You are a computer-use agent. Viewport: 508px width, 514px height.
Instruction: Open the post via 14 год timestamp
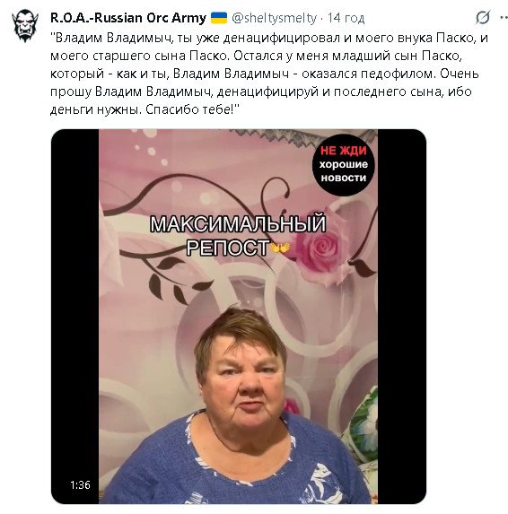pyautogui.click(x=346, y=18)
